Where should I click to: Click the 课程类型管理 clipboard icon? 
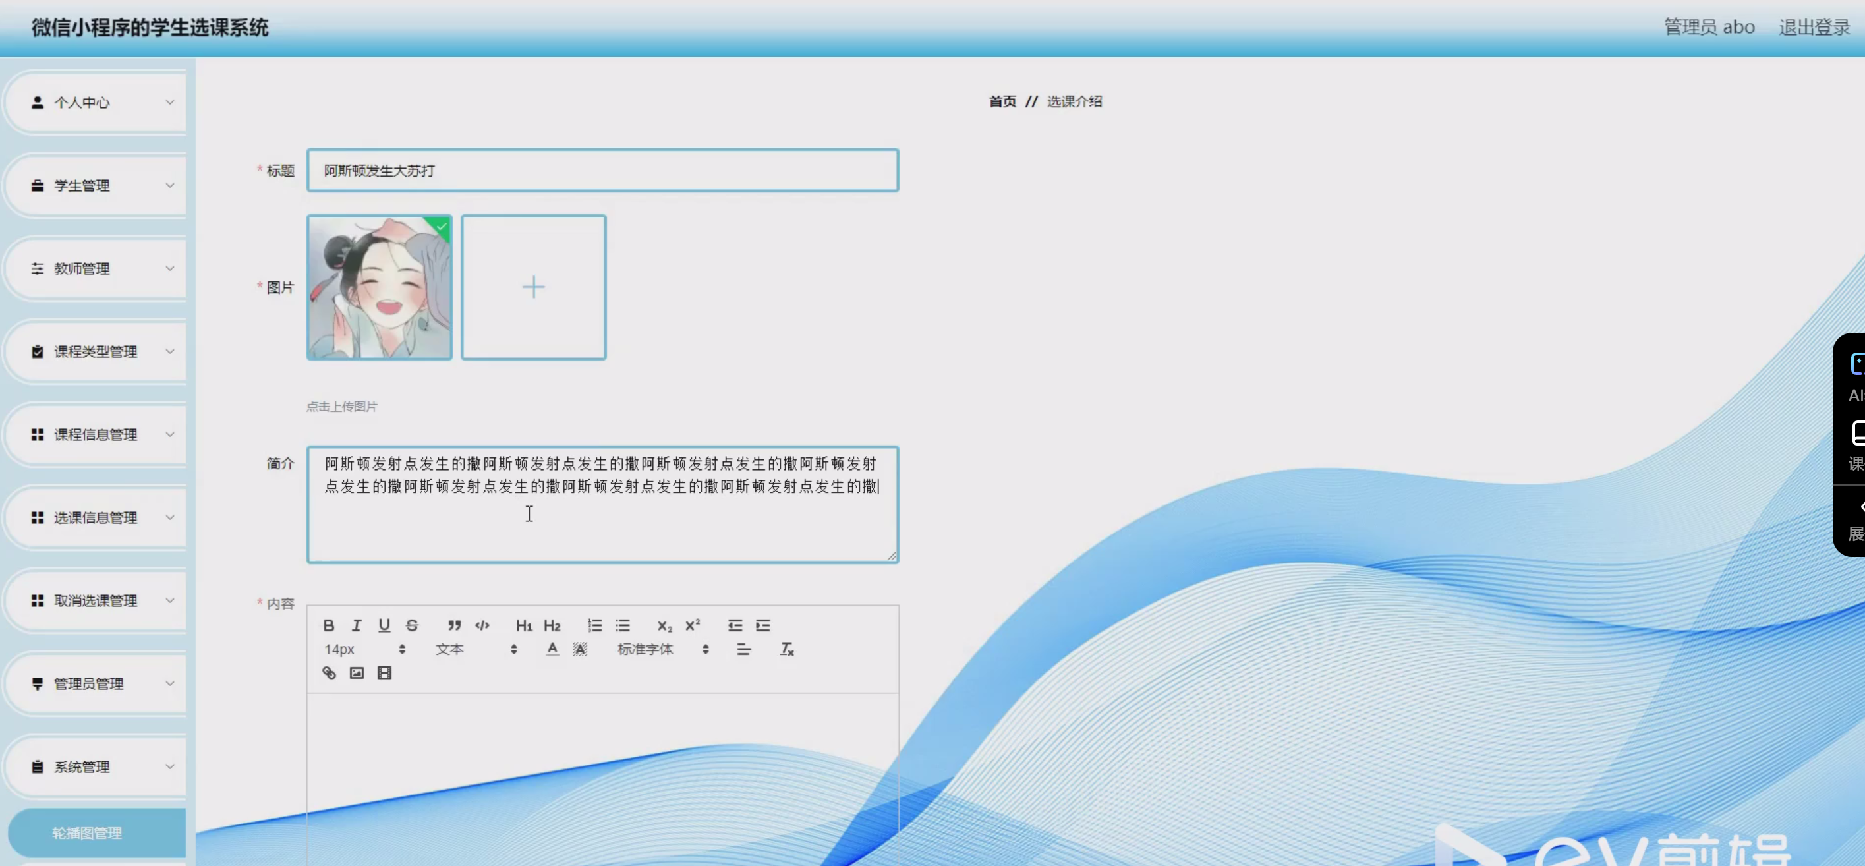(x=38, y=351)
